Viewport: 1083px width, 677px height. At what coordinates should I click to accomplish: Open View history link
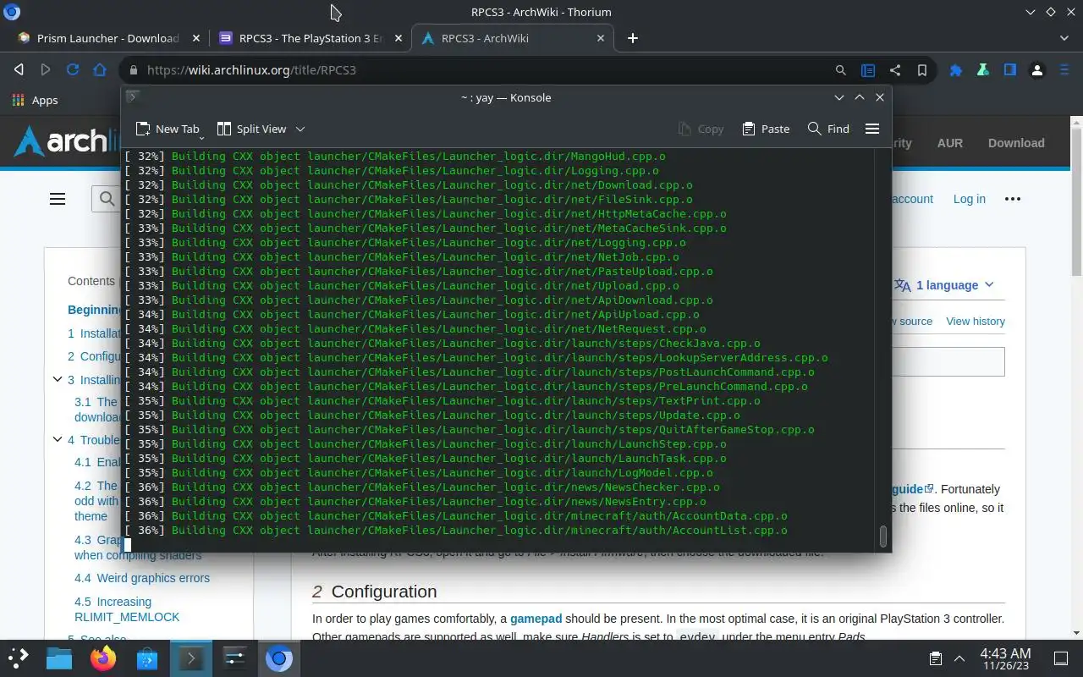976,321
